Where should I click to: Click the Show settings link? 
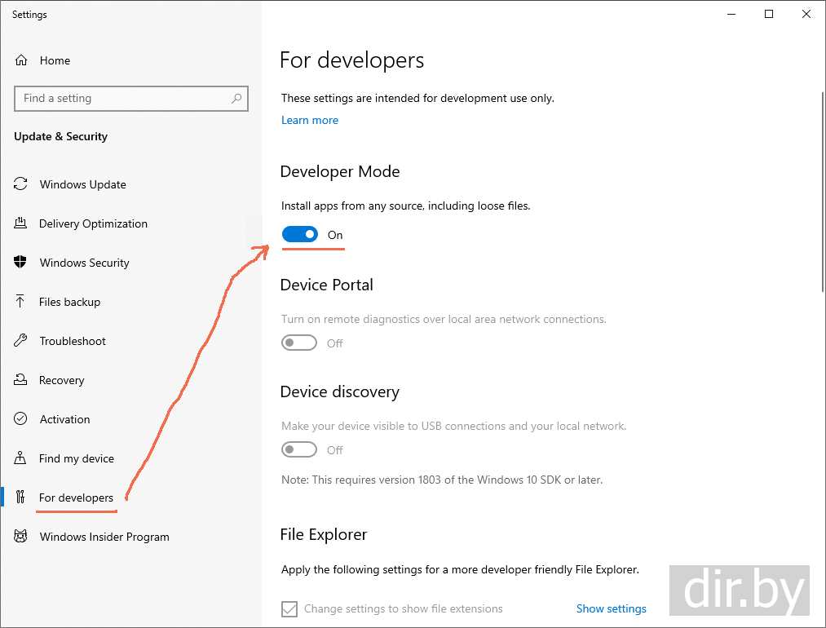click(x=611, y=608)
